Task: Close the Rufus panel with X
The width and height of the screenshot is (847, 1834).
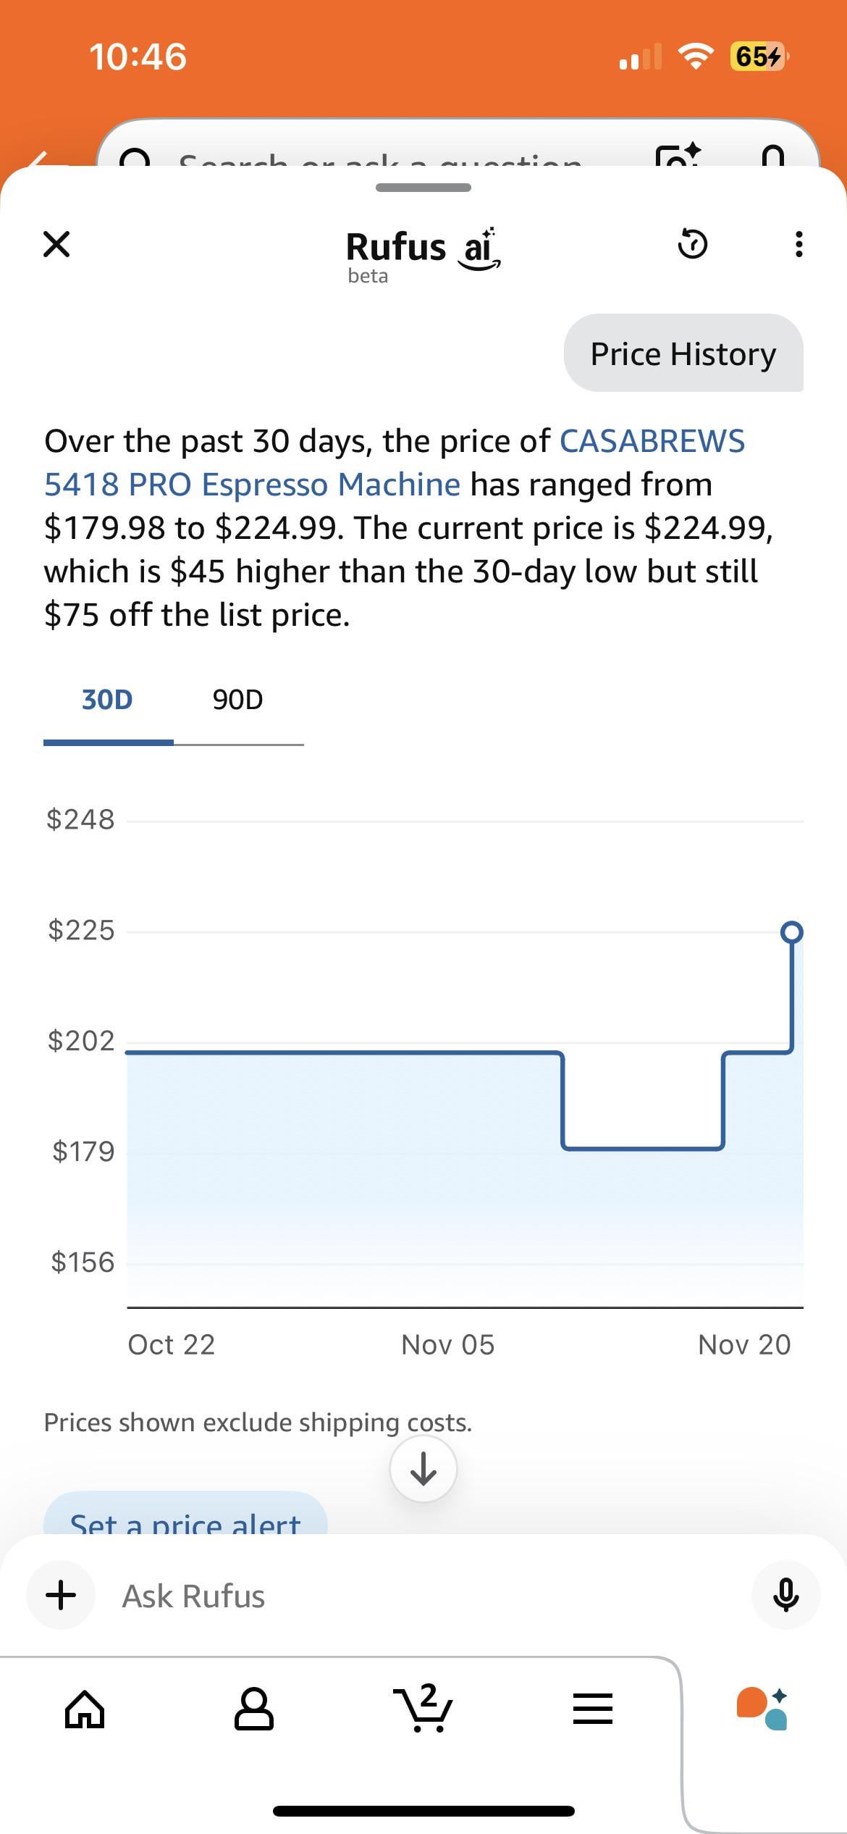Action: 56,245
